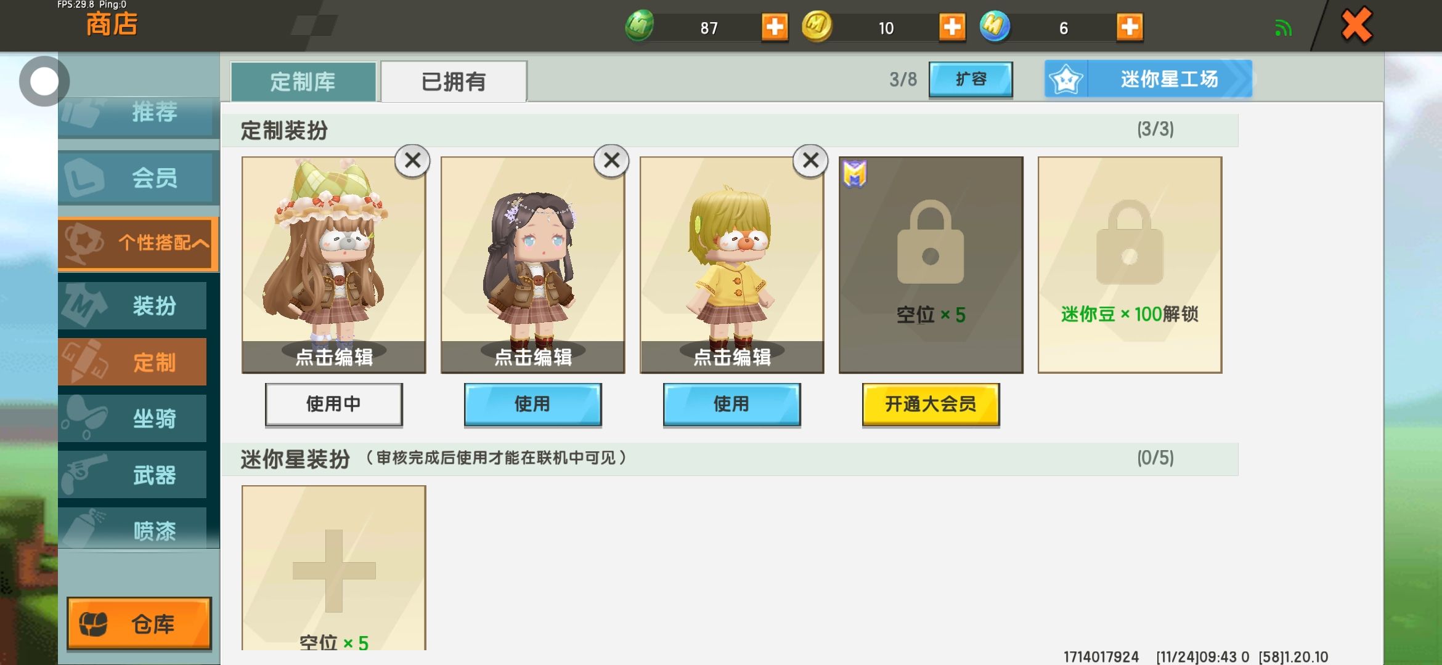Open the 仓库 warehouse
The height and width of the screenshot is (665, 1442).
(x=139, y=624)
